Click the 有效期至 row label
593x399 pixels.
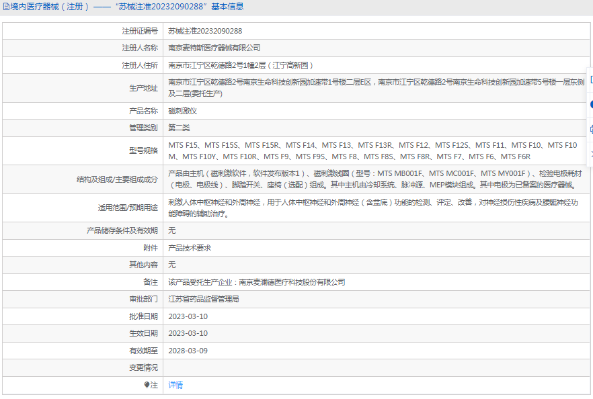click(143, 351)
